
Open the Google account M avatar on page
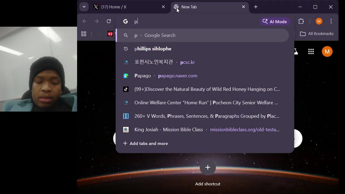coord(327,51)
